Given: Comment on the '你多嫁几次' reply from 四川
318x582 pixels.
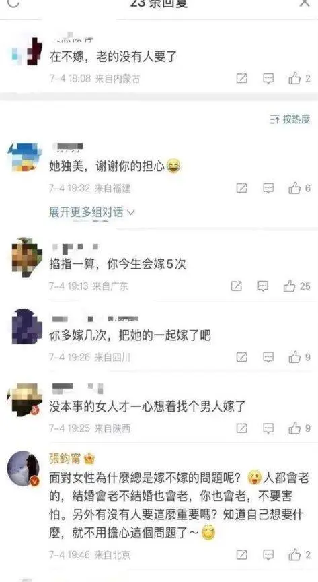Looking at the screenshot, I should point(268,357).
